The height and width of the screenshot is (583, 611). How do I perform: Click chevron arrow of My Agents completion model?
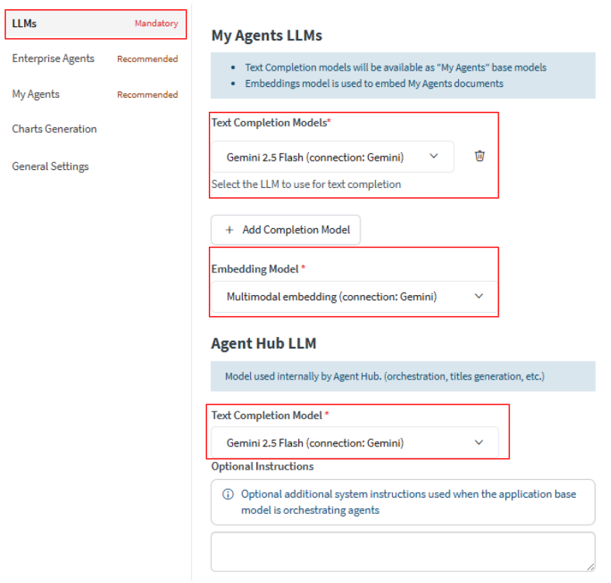(x=434, y=156)
